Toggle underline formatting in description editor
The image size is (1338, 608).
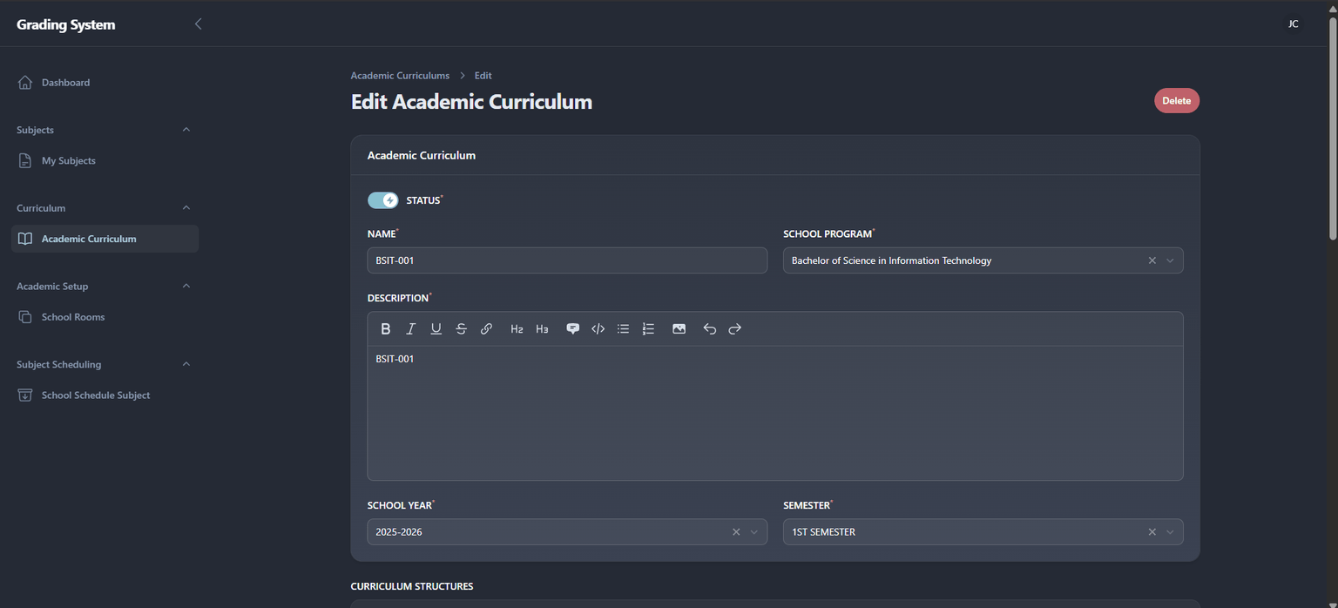pyautogui.click(x=436, y=329)
